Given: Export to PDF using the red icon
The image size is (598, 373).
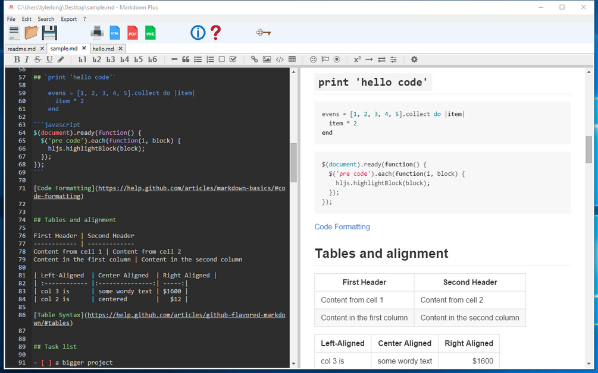Looking at the screenshot, I should [133, 33].
